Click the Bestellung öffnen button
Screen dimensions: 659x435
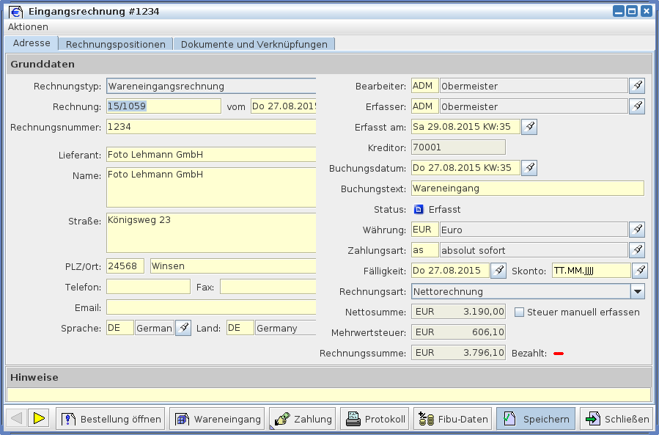[111, 419]
